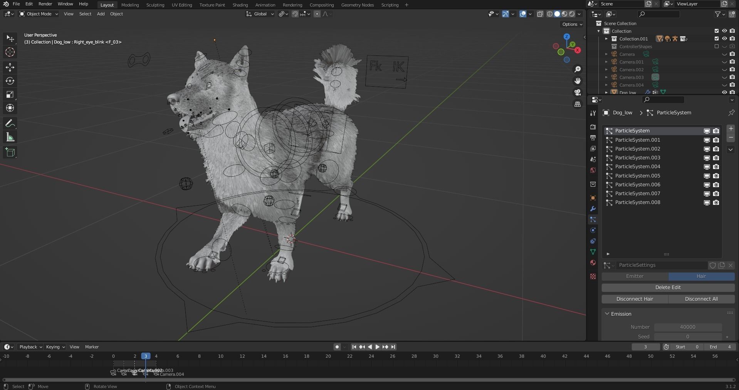Select the Add Cube tool

click(10, 152)
